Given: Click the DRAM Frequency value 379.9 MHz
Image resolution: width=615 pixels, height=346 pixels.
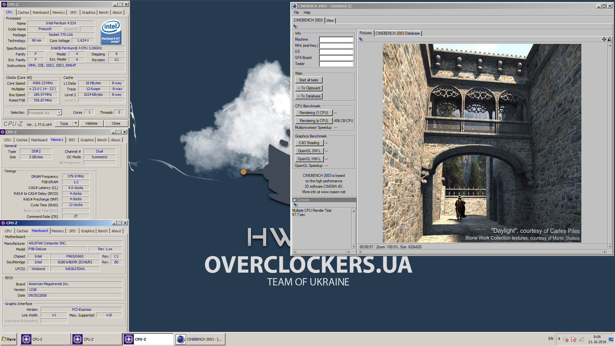Looking at the screenshot, I should point(76,177).
